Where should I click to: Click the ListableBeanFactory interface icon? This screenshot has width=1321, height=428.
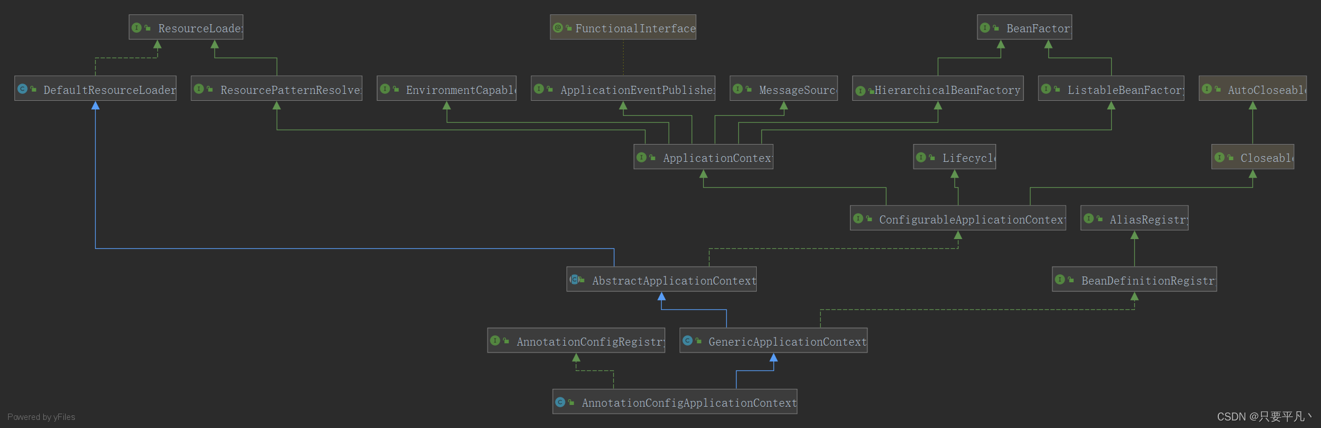(1046, 89)
